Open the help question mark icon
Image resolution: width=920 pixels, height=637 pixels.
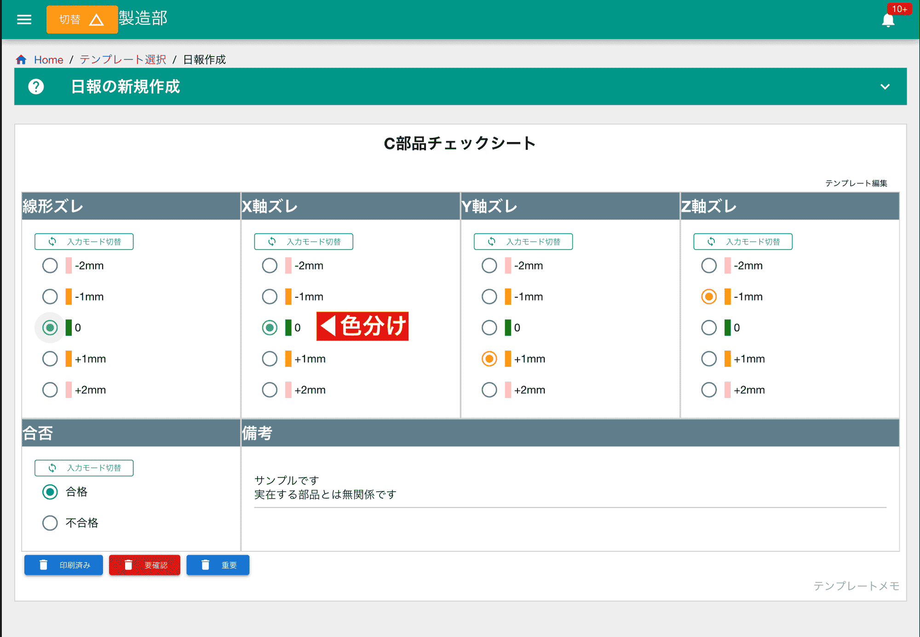[36, 86]
